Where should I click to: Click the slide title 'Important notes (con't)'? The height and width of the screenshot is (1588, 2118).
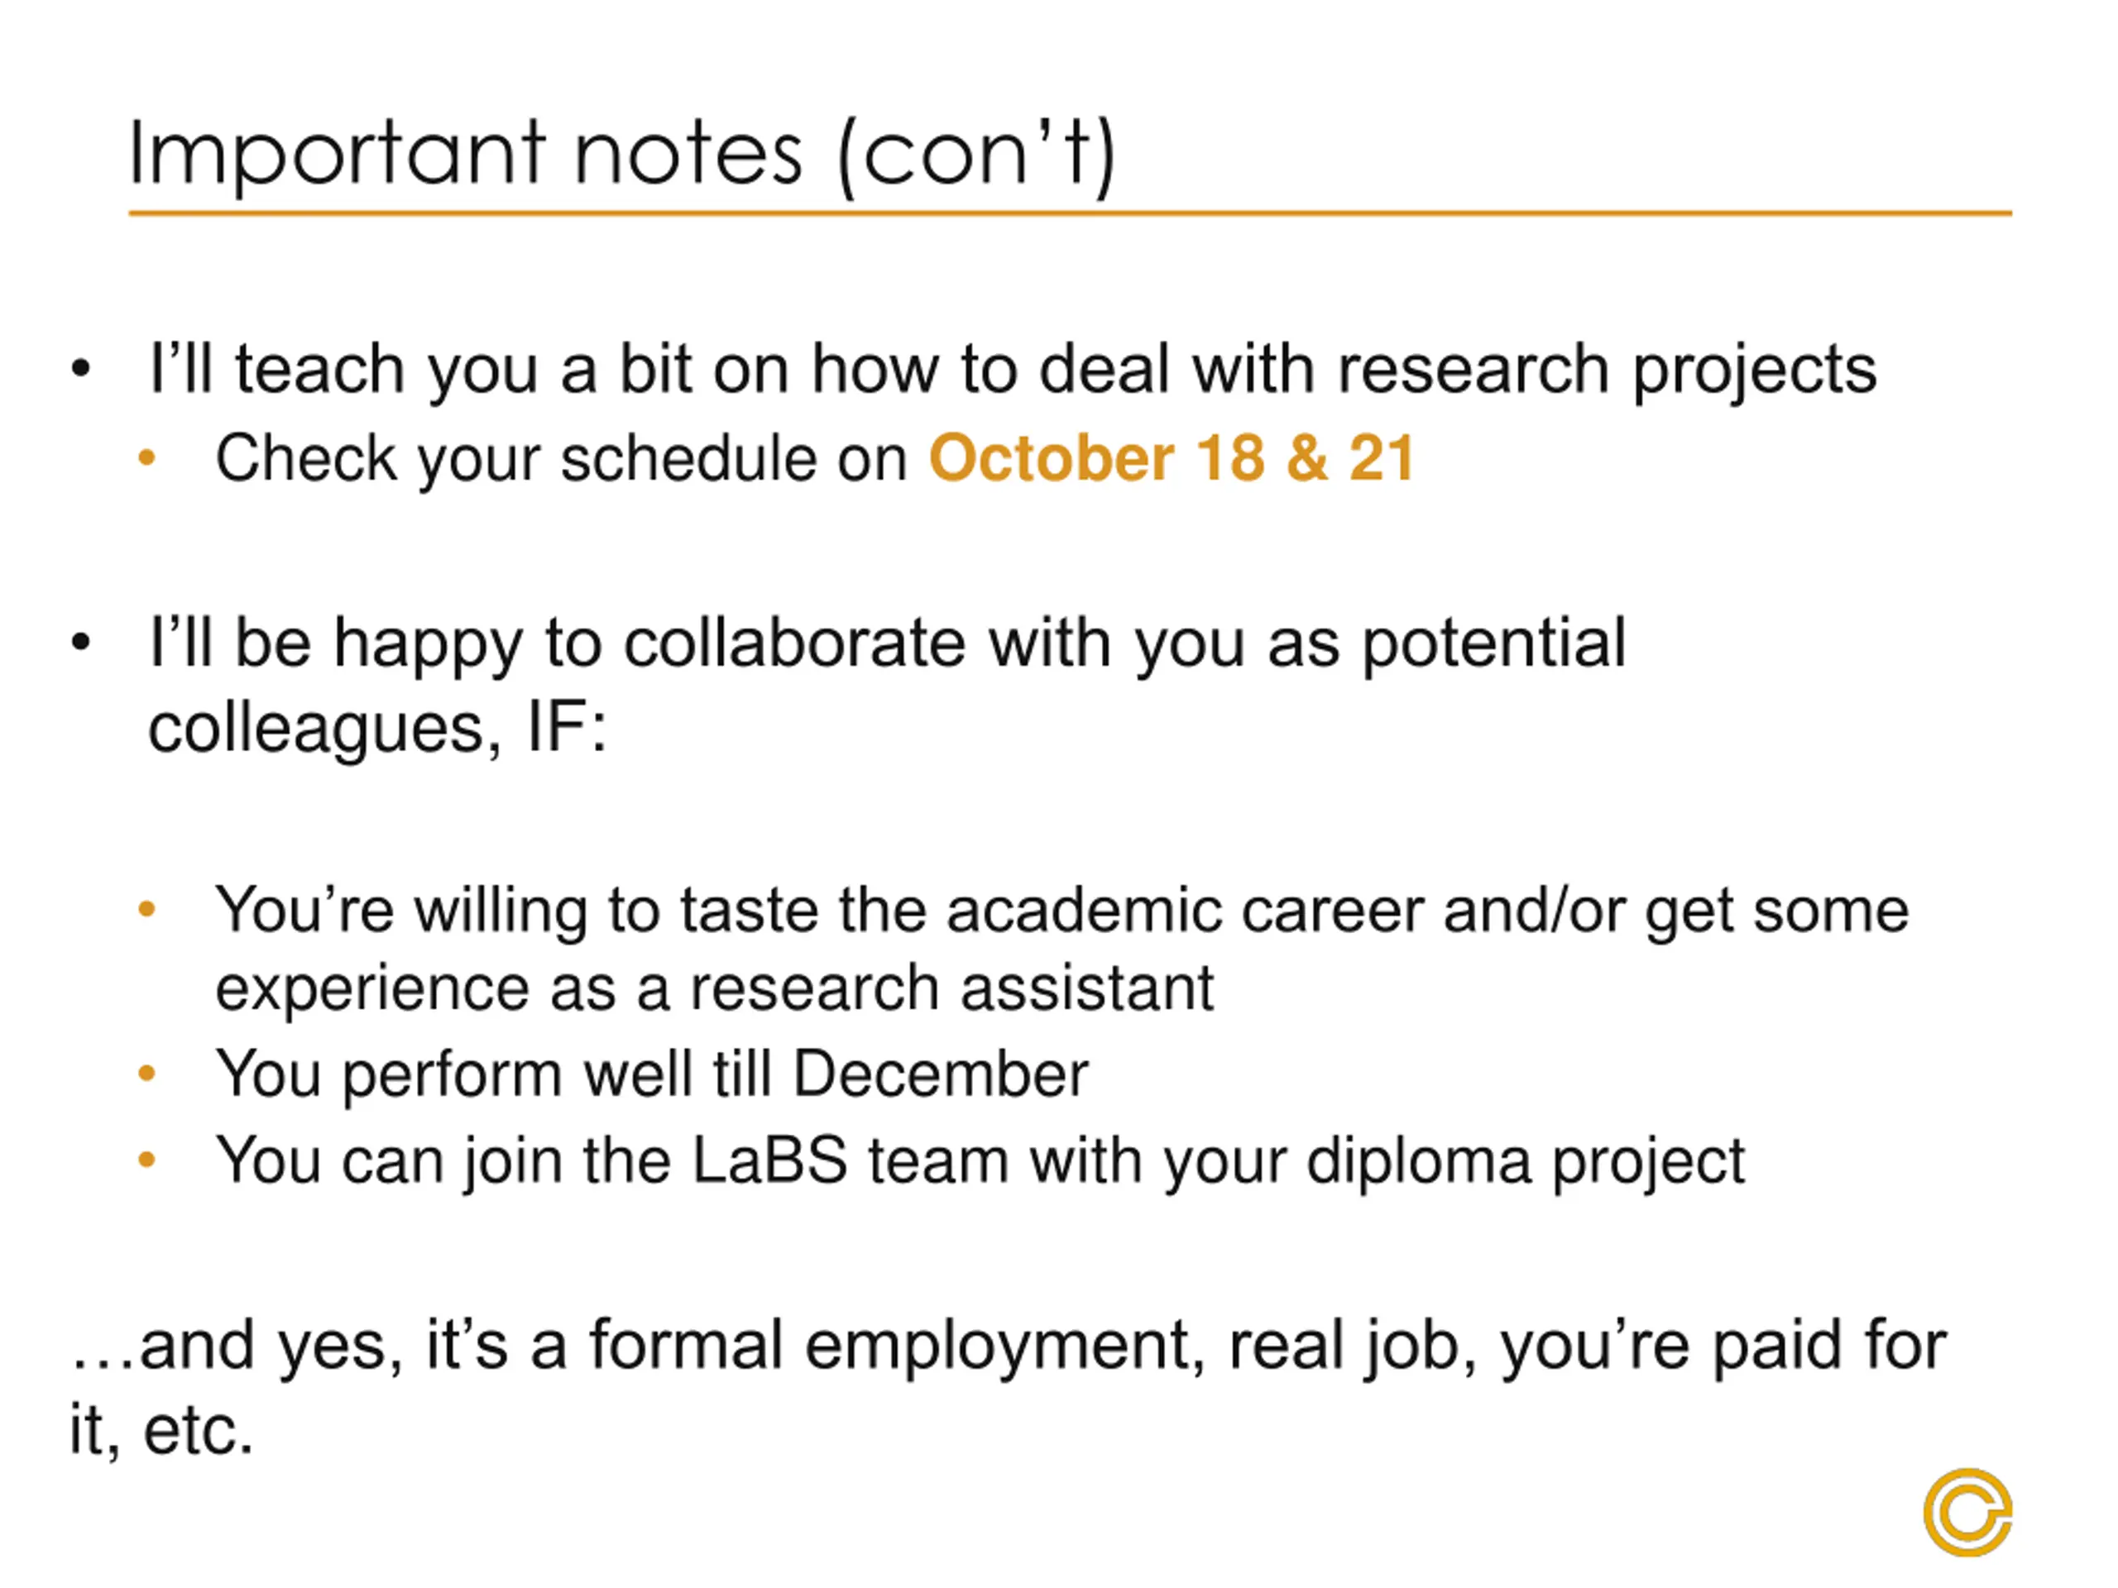[622, 156]
